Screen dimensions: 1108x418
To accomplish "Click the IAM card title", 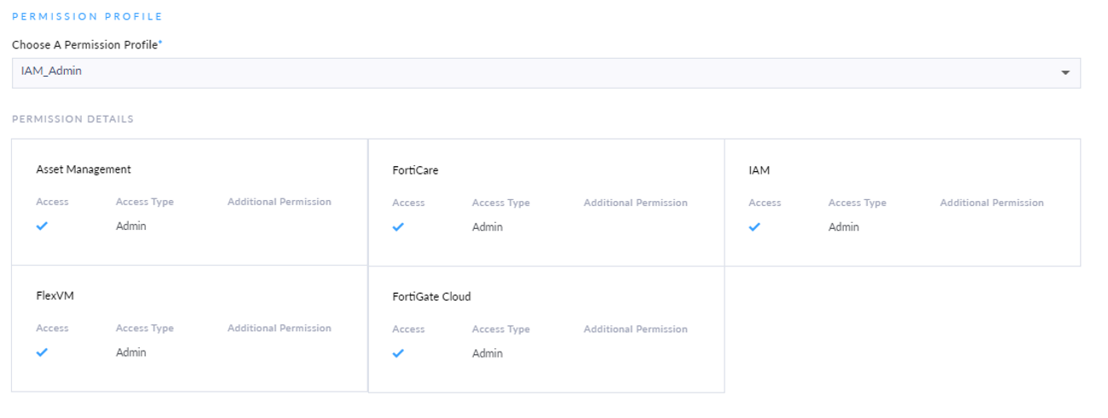I will pyautogui.click(x=759, y=170).
